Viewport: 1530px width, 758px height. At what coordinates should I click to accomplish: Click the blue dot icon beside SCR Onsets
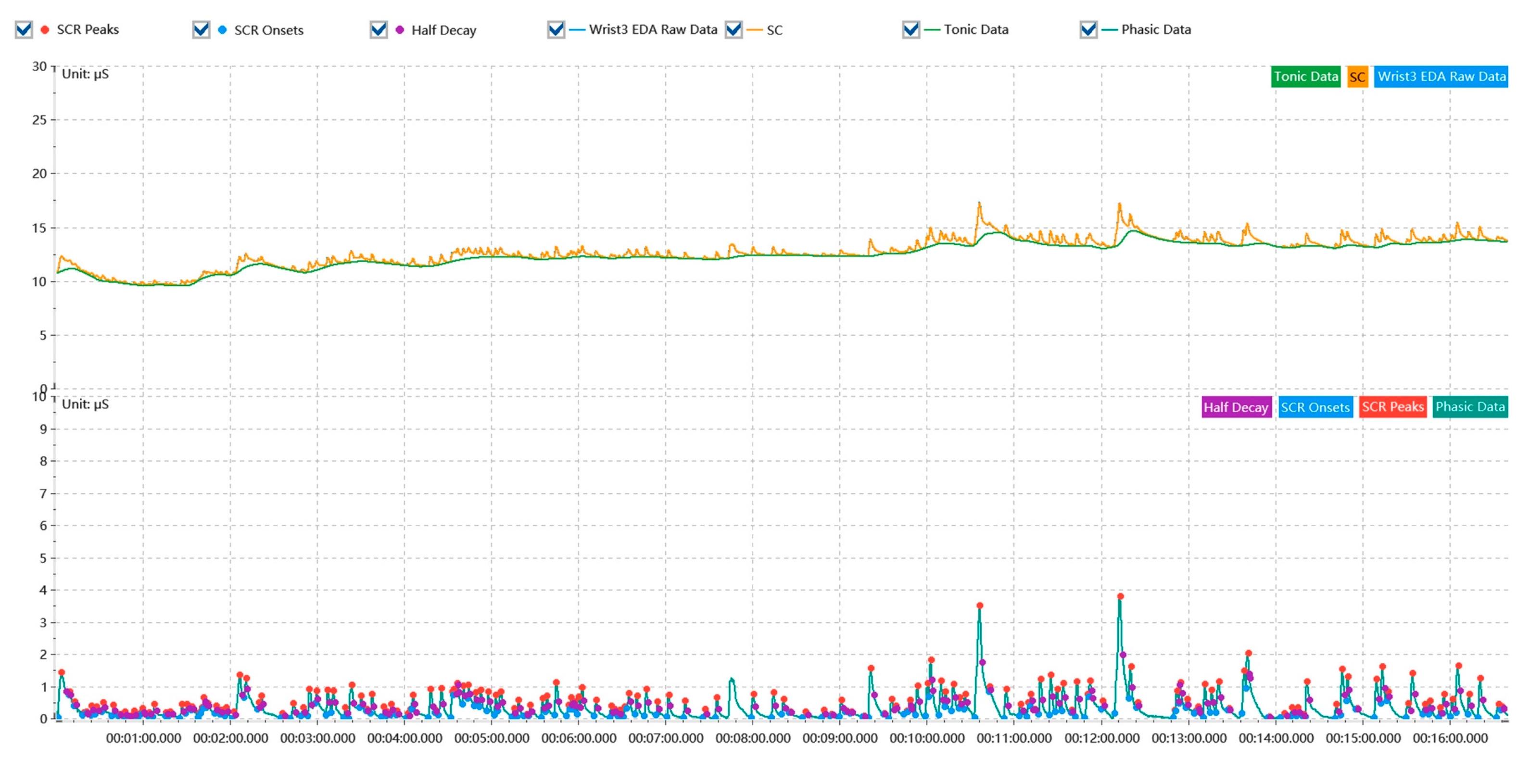(x=222, y=29)
